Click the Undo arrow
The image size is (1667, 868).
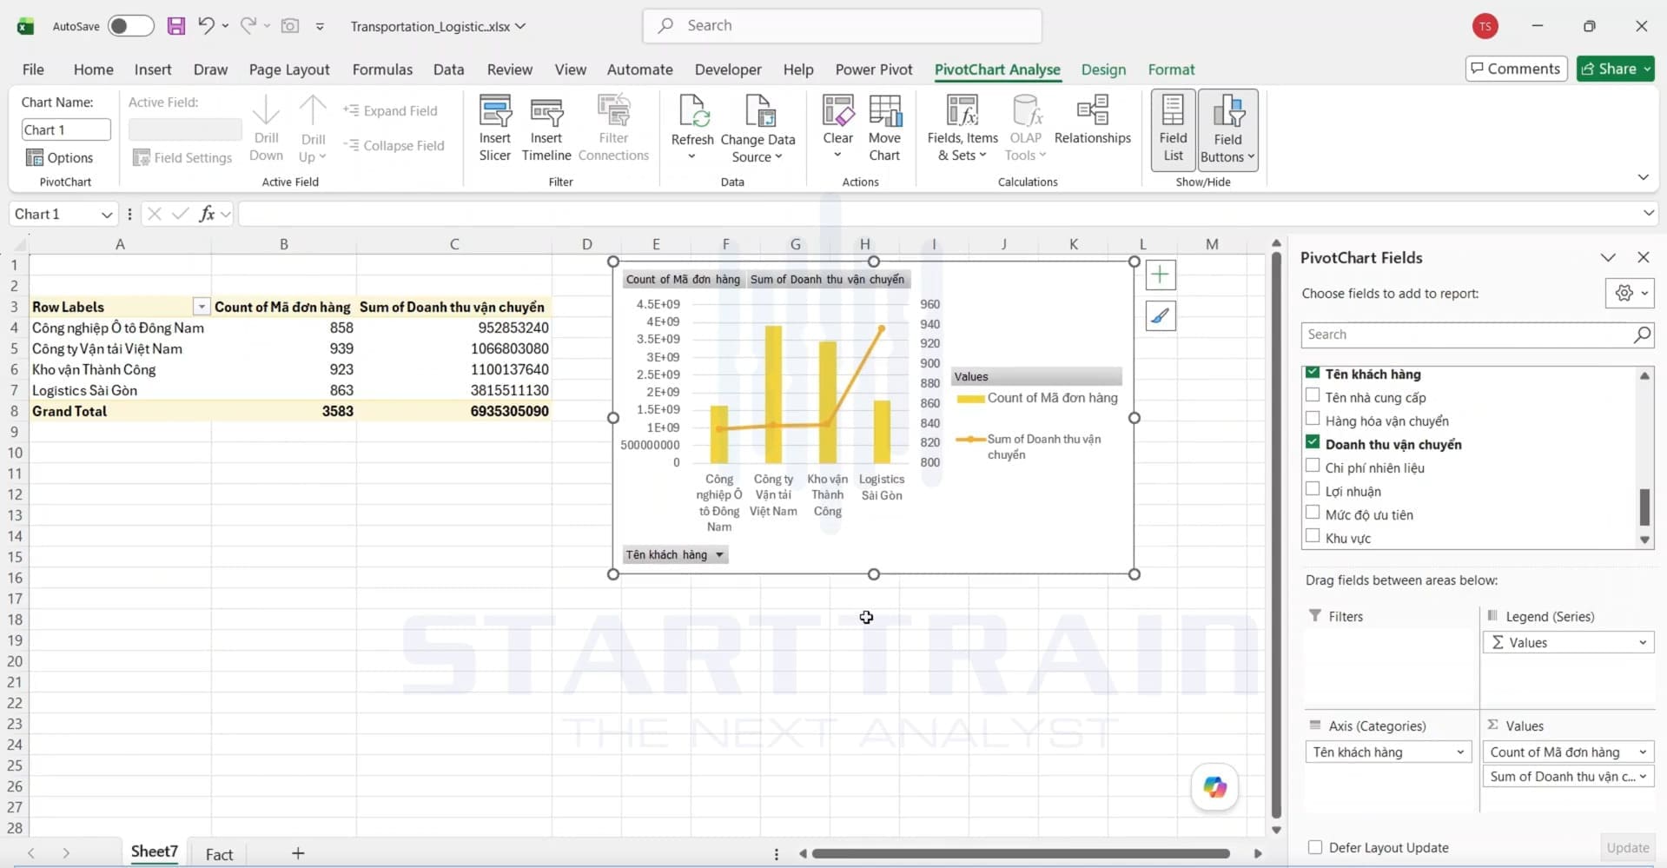[206, 25]
